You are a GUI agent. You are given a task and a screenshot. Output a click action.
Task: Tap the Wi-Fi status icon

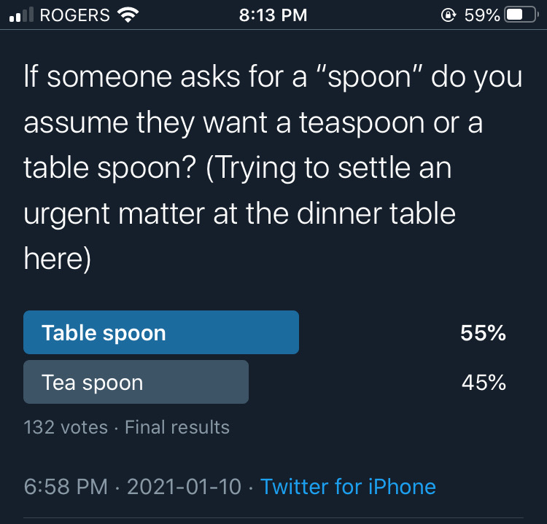pos(129,15)
